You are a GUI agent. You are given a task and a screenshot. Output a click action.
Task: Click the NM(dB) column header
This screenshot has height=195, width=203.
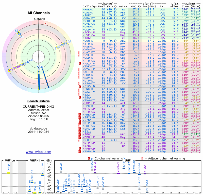click(x=136, y=7)
